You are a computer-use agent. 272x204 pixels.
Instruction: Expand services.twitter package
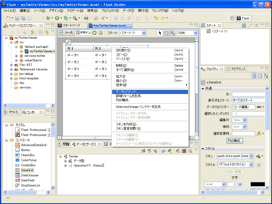pos(16,56)
